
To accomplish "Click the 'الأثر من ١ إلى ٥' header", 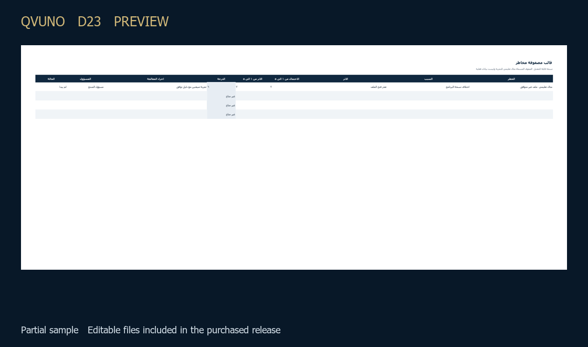I will (x=253, y=79).
